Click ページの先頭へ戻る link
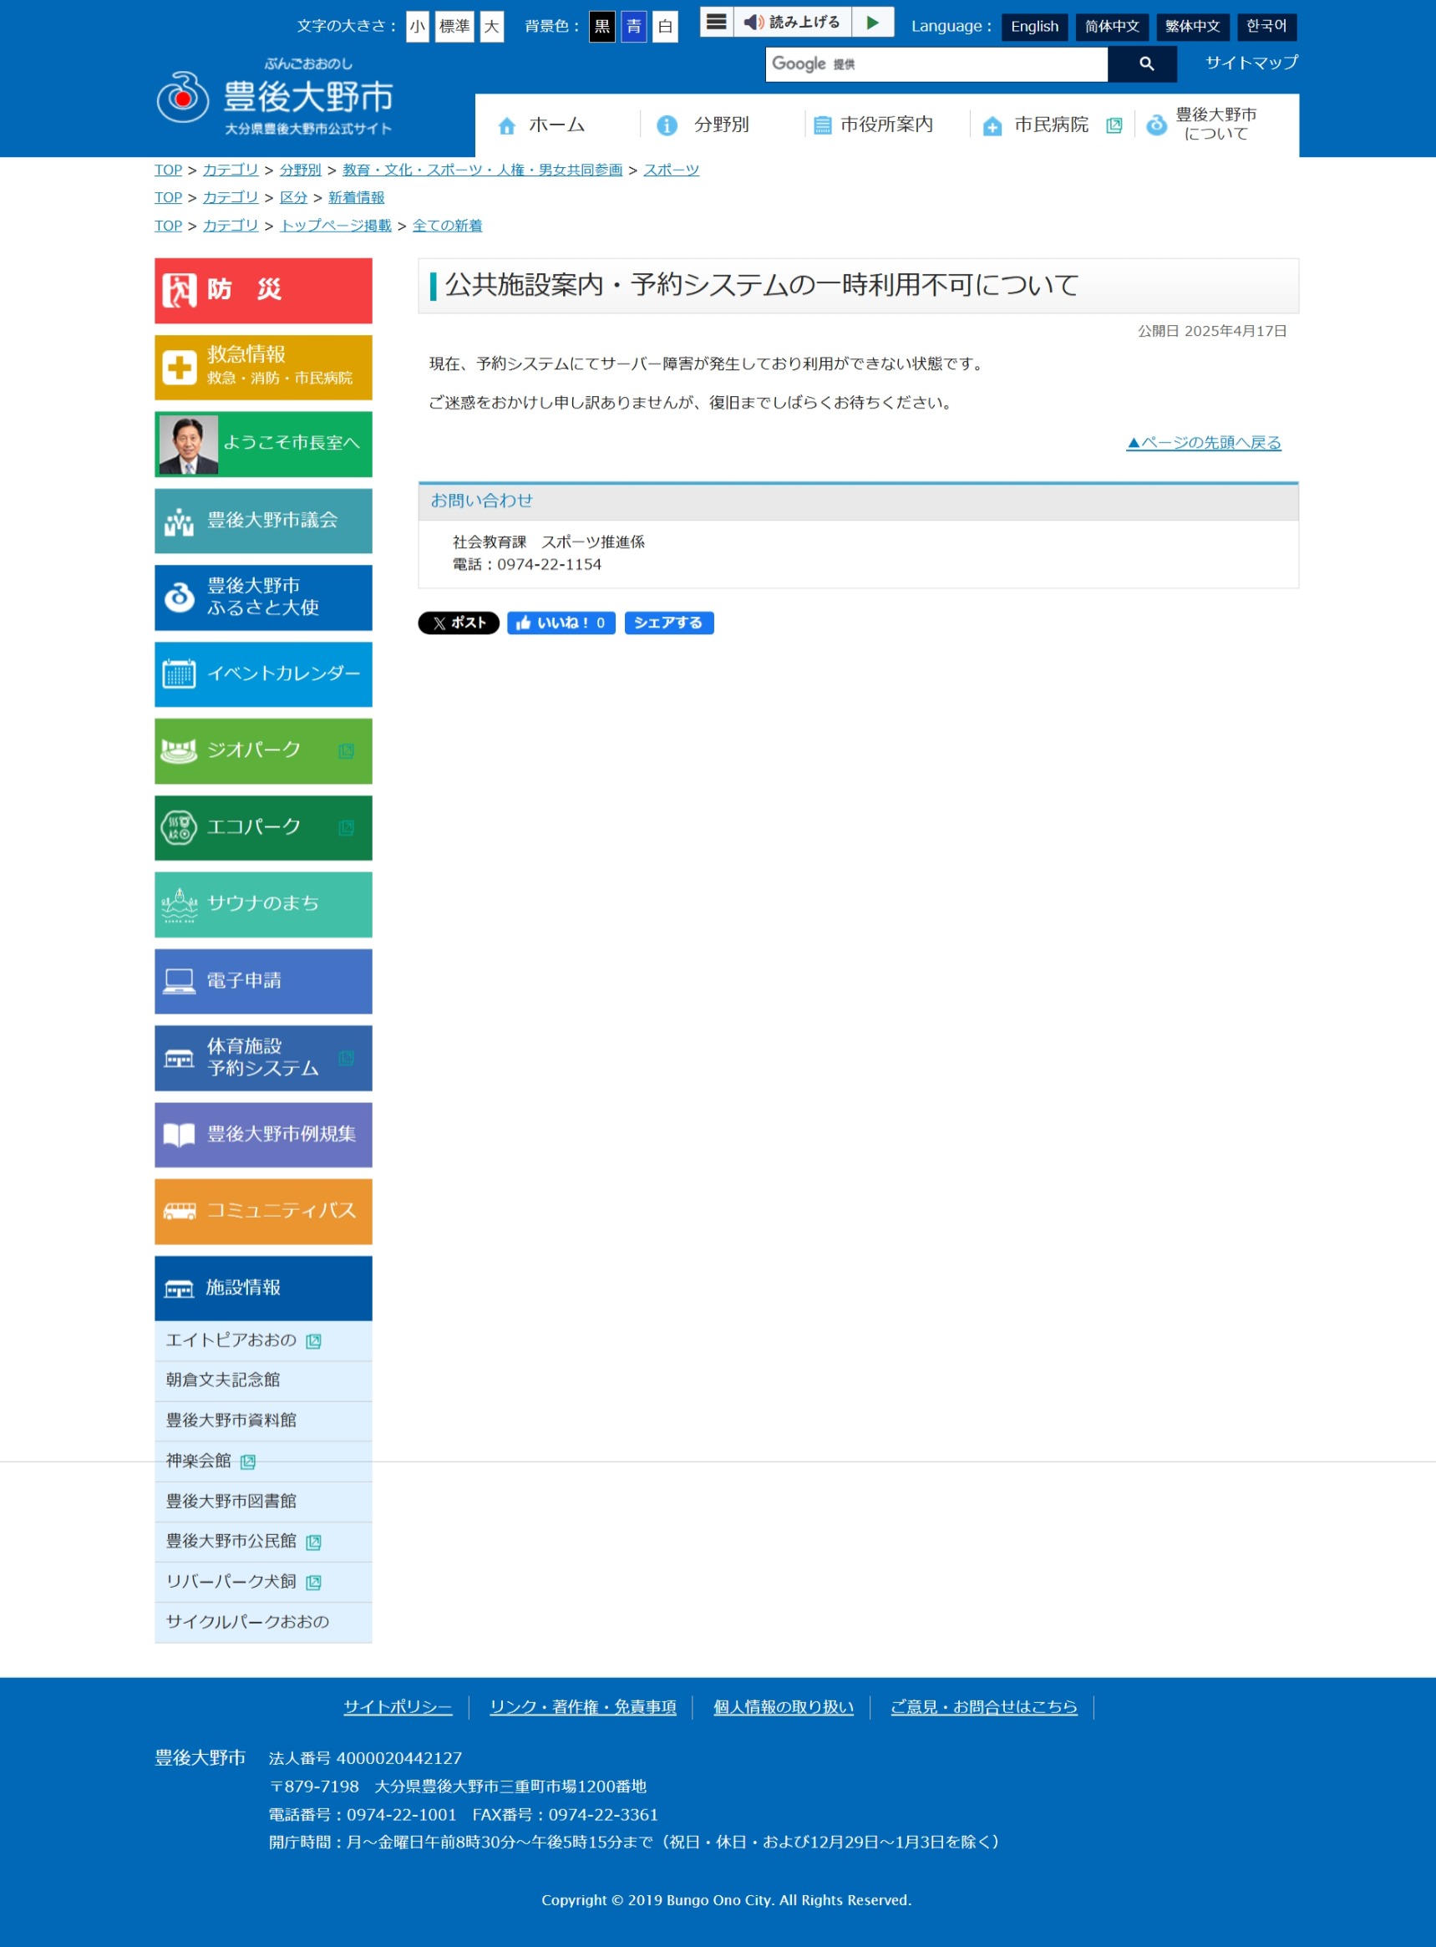The width and height of the screenshot is (1436, 1947). coord(1205,444)
